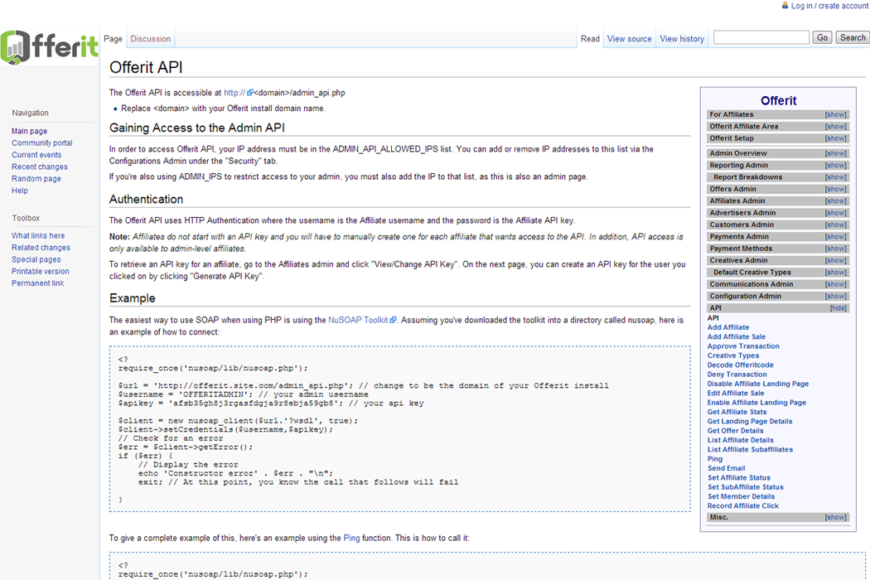Click the wiki search input field
The image size is (870, 580).
(x=761, y=37)
